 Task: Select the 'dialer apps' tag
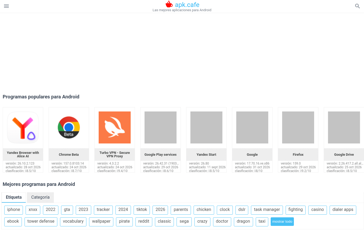tap(343, 210)
